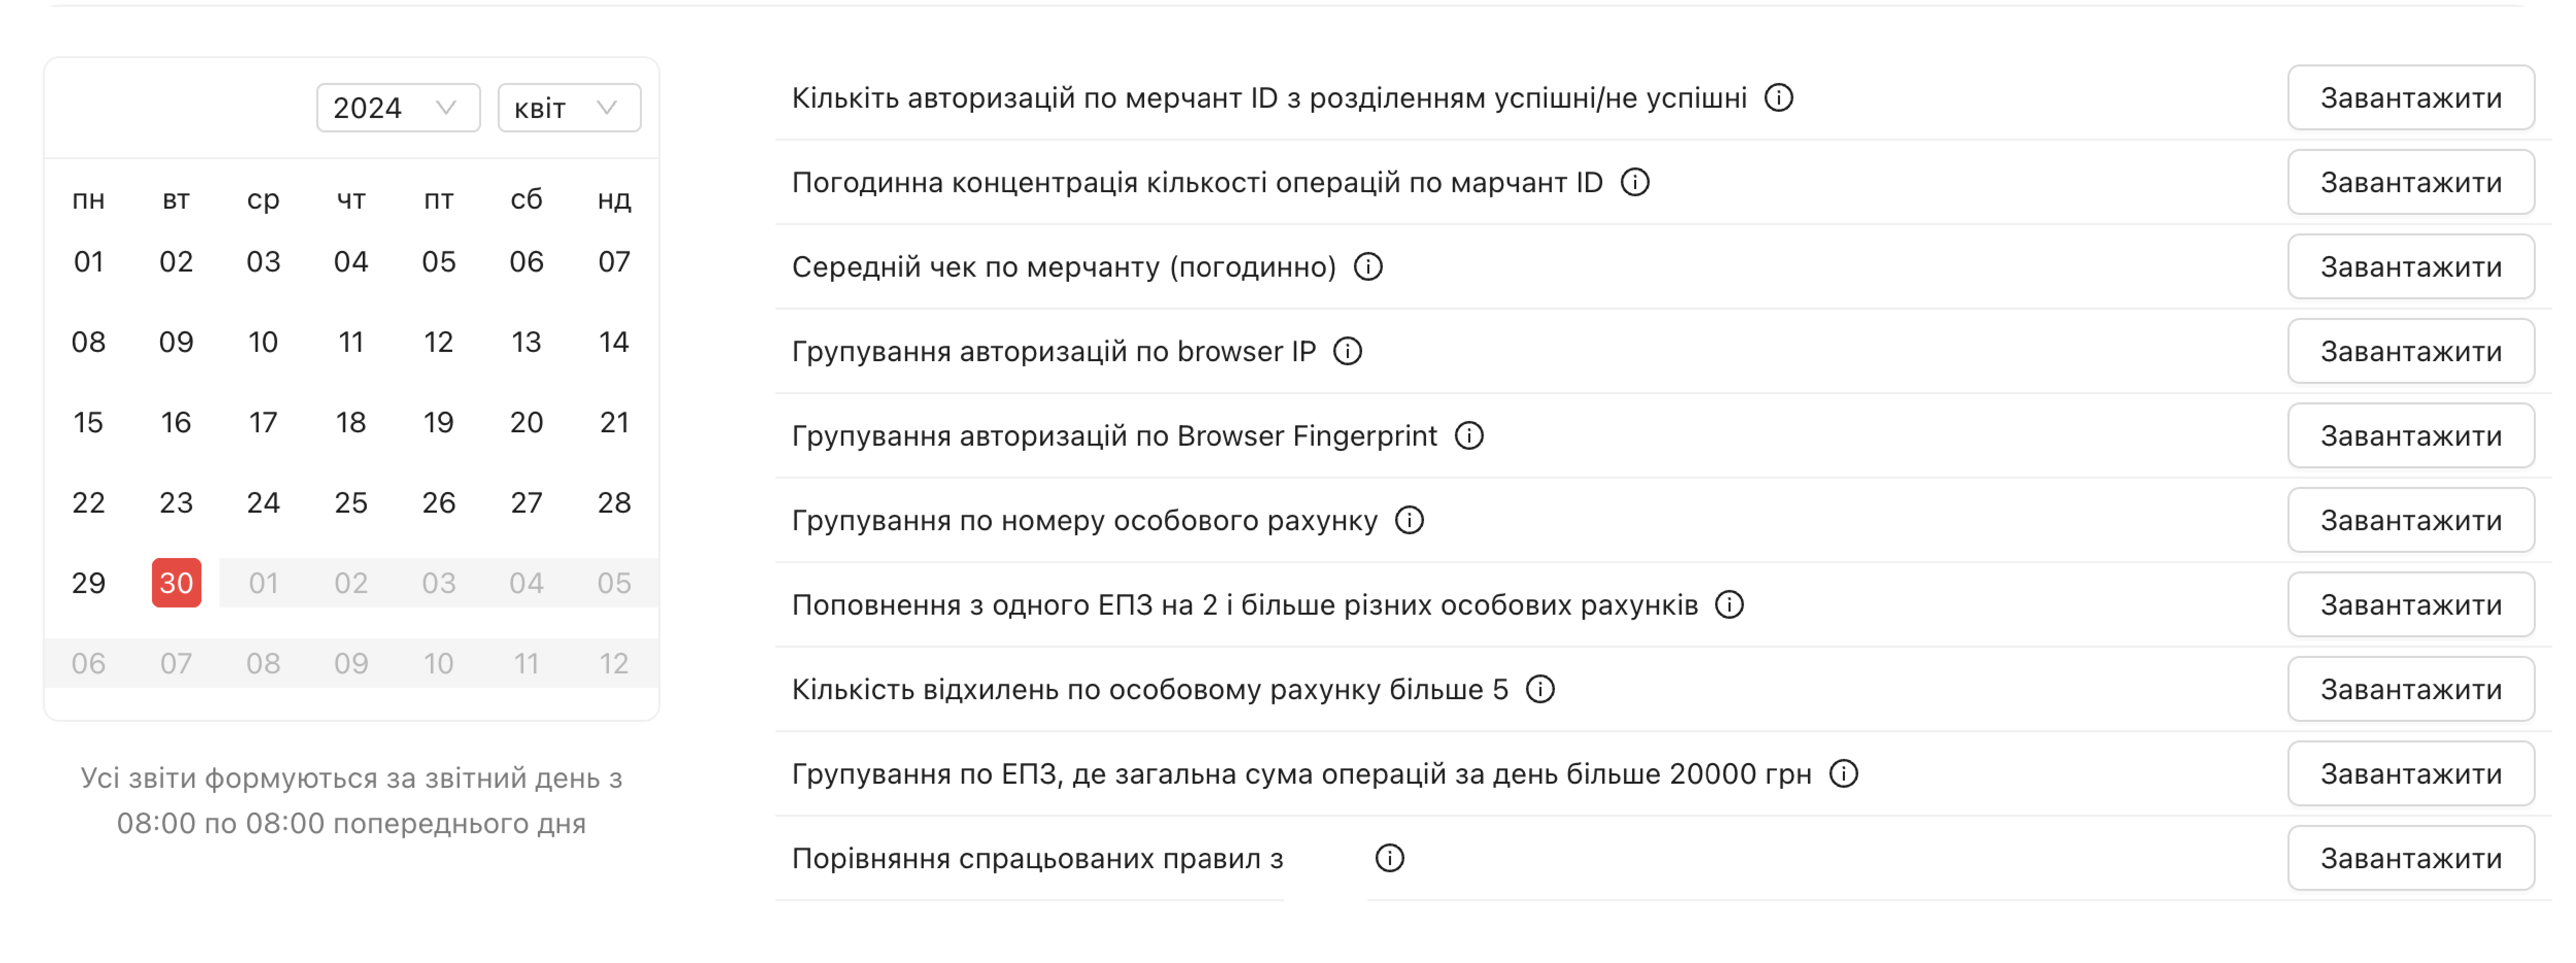Download the 'Середній чек по мерчанту' report
Screen dimensions: 2576x963
tap(2410, 267)
